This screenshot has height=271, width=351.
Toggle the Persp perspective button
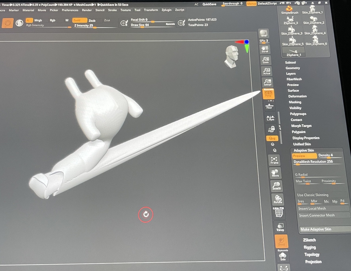point(269,94)
